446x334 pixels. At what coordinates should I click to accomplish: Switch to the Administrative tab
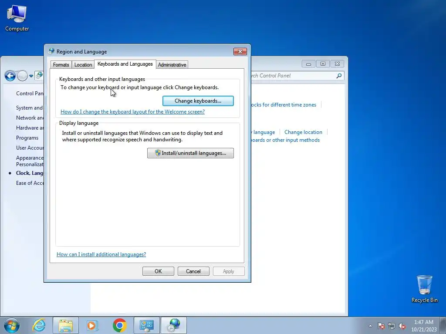click(x=172, y=65)
